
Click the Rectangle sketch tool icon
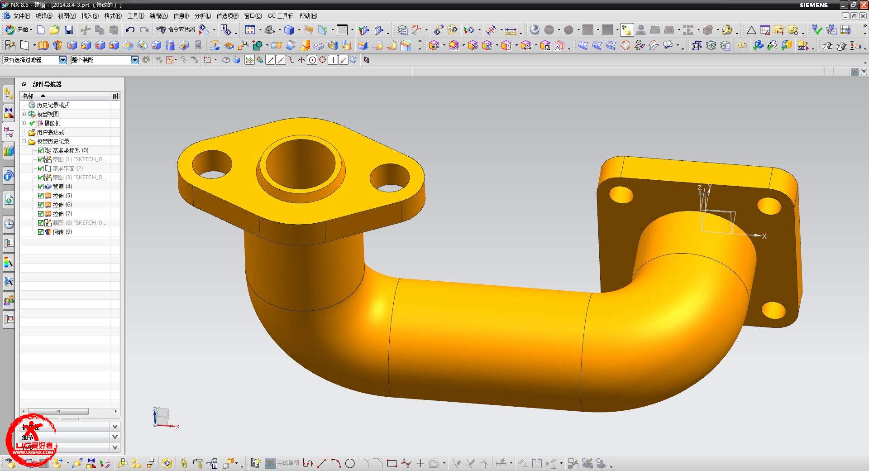pyautogui.click(x=392, y=463)
